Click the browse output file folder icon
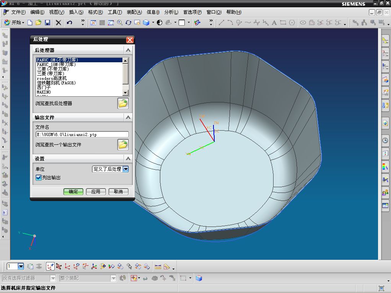391x293 pixels. (x=123, y=145)
